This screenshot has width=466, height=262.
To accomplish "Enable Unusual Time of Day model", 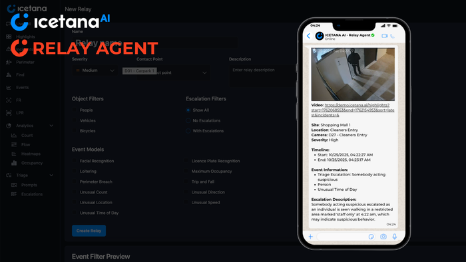I will tap(75, 213).
